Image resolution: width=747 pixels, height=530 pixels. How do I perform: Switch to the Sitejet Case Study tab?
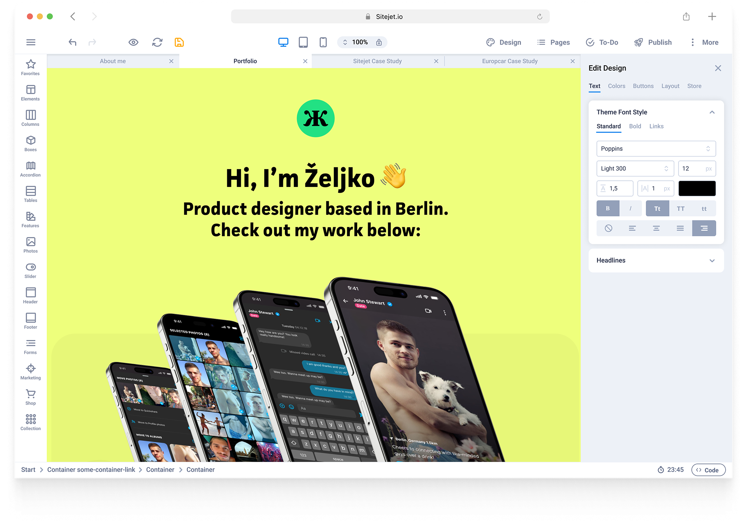[377, 61]
